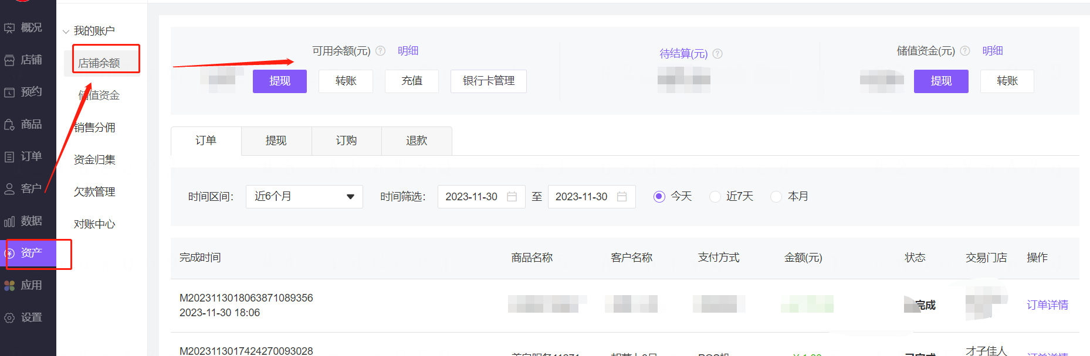Screen dimensions: 1090x356
Task: Click the 商品名称 column header
Action: click(x=532, y=258)
